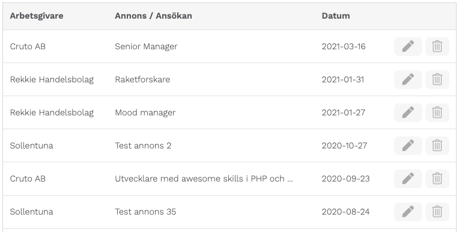The width and height of the screenshot is (459, 232).
Task: Edit the PHP developer ad row
Action: point(408,179)
